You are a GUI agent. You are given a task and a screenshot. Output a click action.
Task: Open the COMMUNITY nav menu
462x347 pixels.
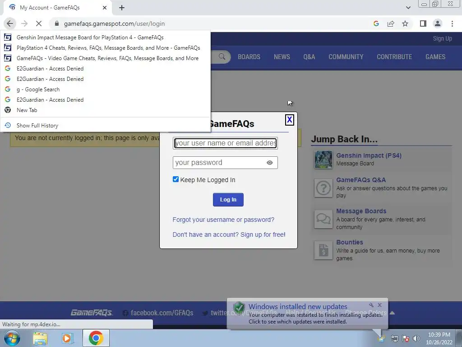click(346, 56)
